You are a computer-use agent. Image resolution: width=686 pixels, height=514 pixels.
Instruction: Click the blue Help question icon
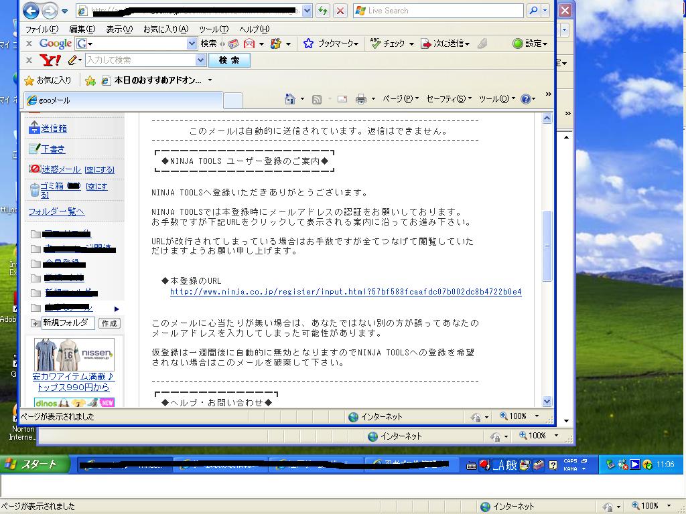click(x=525, y=99)
